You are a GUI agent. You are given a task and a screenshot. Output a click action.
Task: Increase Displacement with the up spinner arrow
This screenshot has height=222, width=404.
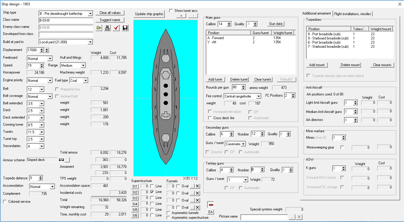click(42, 49)
